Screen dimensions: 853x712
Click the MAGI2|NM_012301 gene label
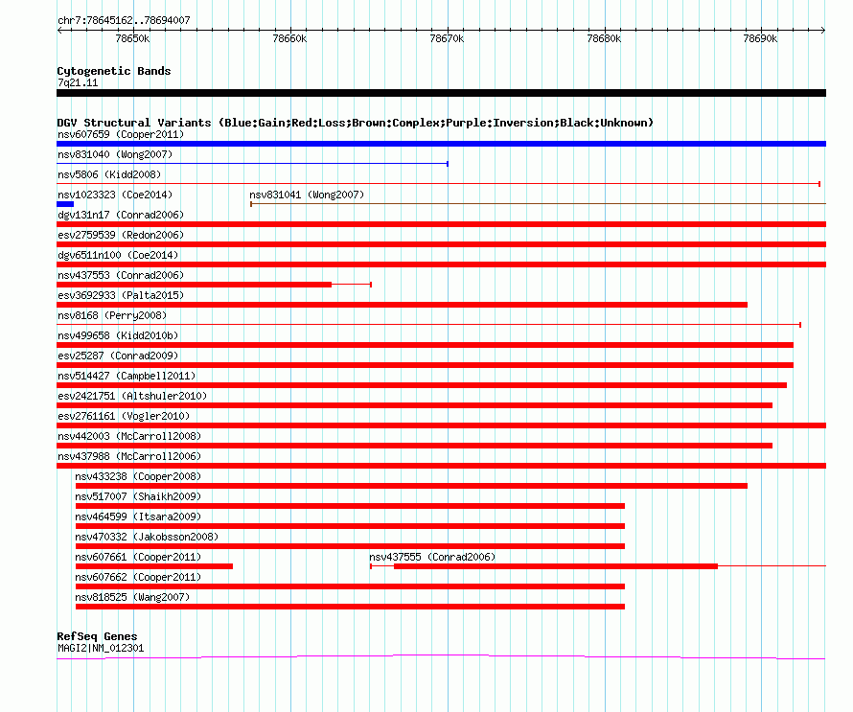pyautogui.click(x=101, y=649)
